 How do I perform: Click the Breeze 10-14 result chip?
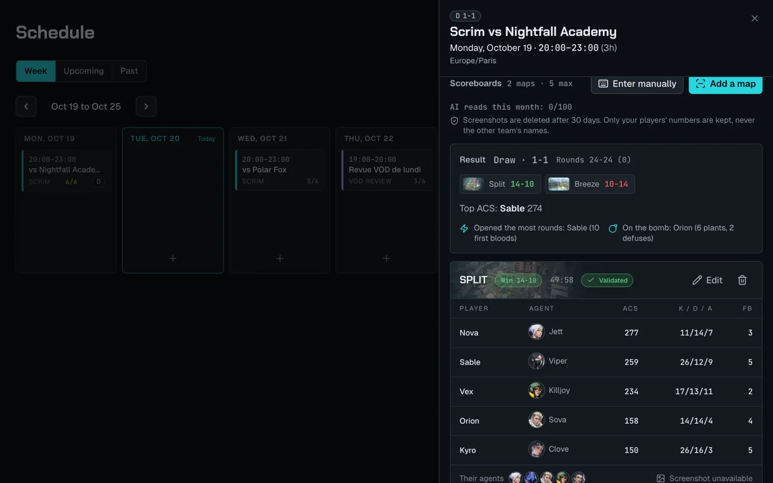[x=590, y=184]
